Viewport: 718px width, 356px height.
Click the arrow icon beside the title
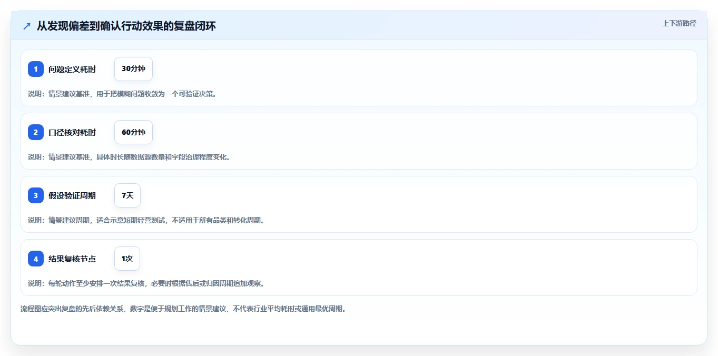pyautogui.click(x=27, y=26)
